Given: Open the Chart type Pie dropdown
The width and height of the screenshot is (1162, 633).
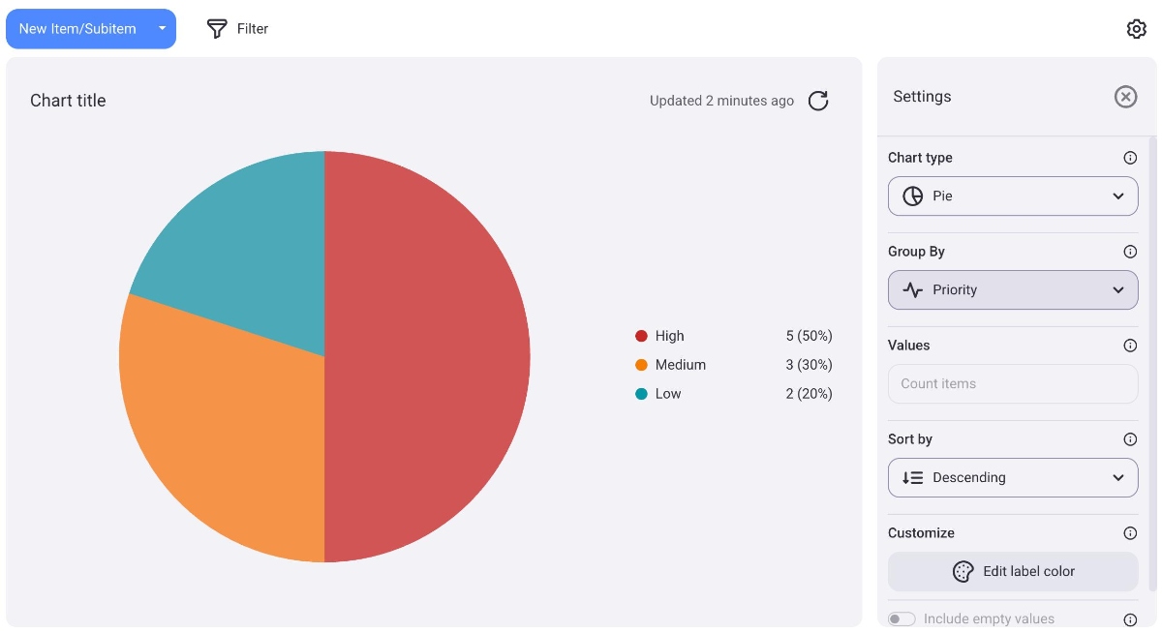Looking at the screenshot, I should coord(1012,196).
